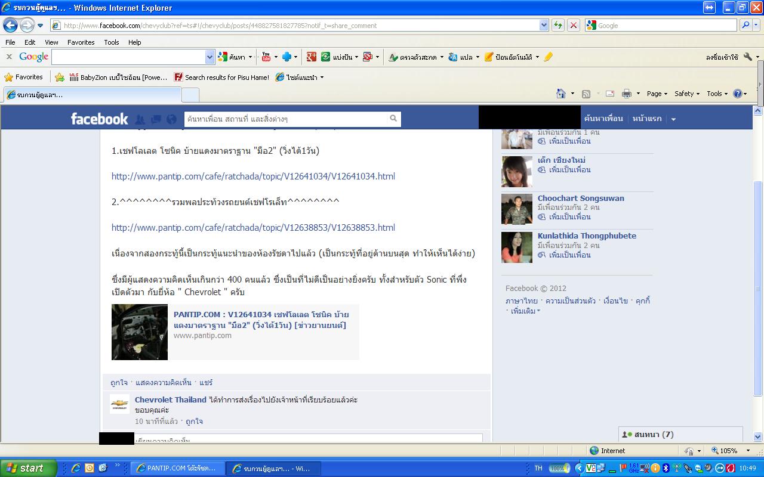Image resolution: width=764 pixels, height=477 pixels.
Task: Open the Safety dropdown menu
Action: 687,94
